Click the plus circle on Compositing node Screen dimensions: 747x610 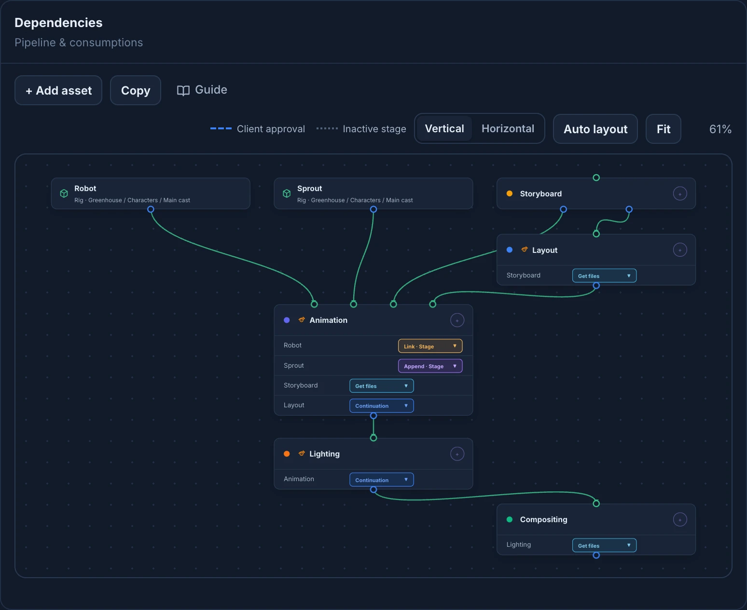tap(680, 520)
